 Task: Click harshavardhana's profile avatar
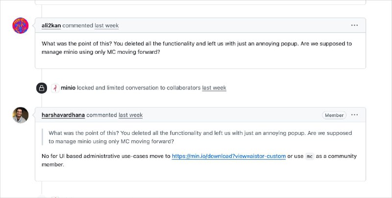(x=20, y=115)
